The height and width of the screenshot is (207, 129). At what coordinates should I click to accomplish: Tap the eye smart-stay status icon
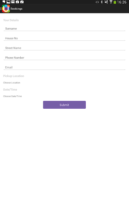[x=97, y=2]
